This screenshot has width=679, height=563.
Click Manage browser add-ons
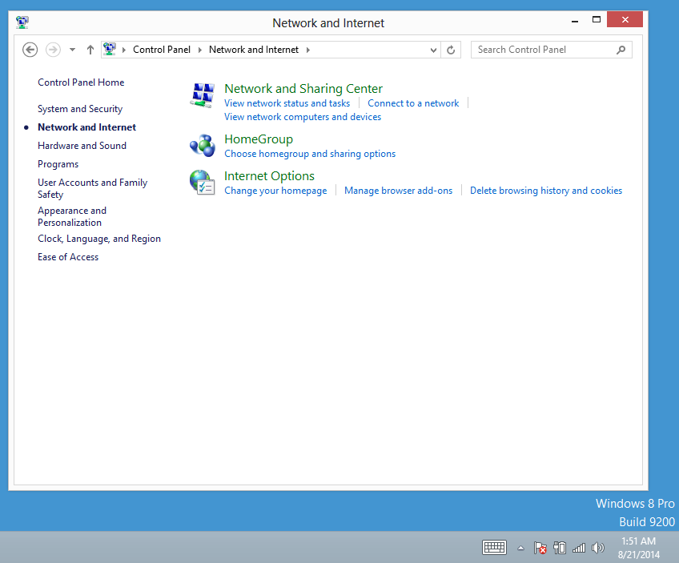(398, 191)
